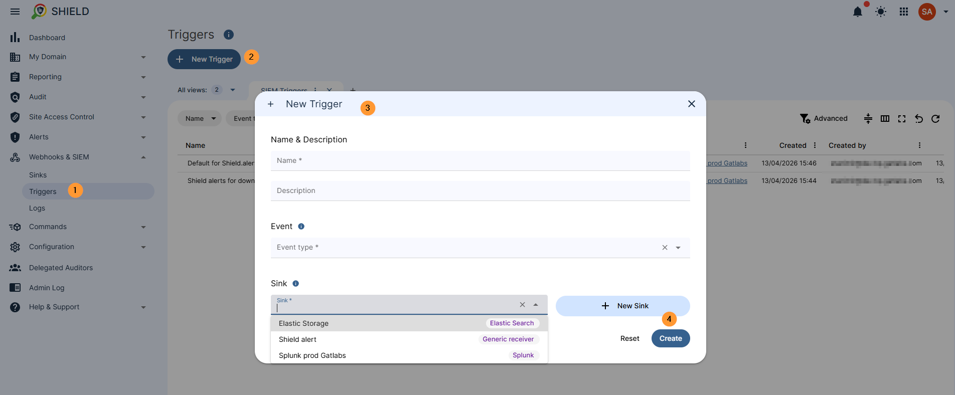Clear the Sink field selection
Image resolution: width=955 pixels, height=395 pixels.
(522, 305)
